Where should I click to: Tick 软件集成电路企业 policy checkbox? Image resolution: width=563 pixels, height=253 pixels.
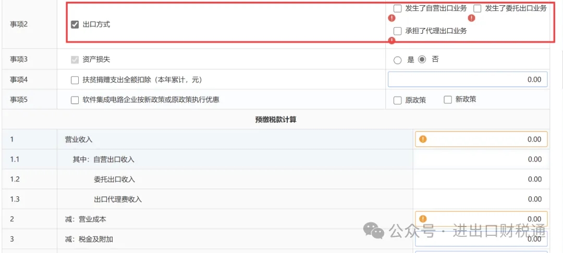pyautogui.click(x=75, y=100)
